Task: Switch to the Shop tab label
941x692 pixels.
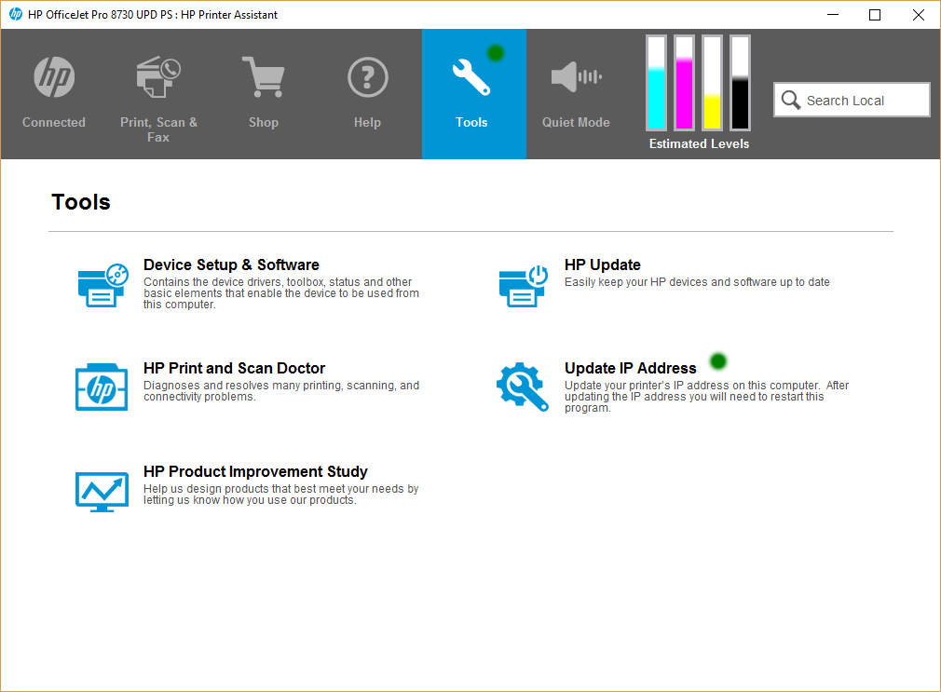Action: (264, 122)
